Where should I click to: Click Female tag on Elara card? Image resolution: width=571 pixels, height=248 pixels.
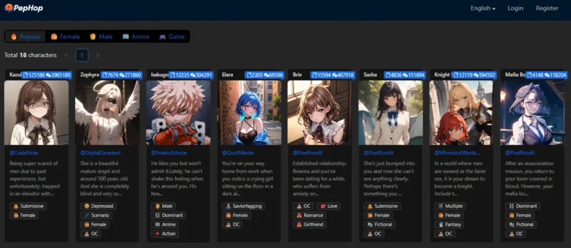point(236,215)
